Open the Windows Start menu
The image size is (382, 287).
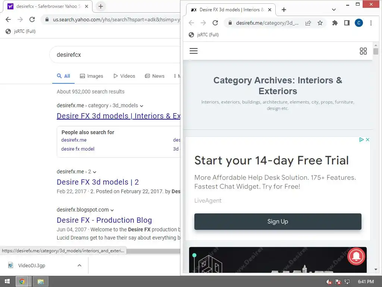point(7,282)
